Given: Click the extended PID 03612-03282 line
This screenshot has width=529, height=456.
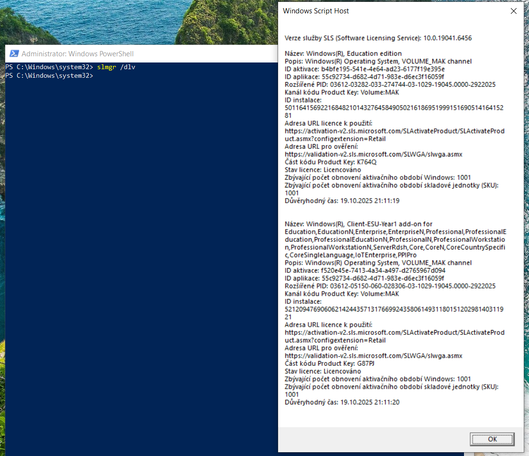Looking at the screenshot, I should click(x=390, y=84).
